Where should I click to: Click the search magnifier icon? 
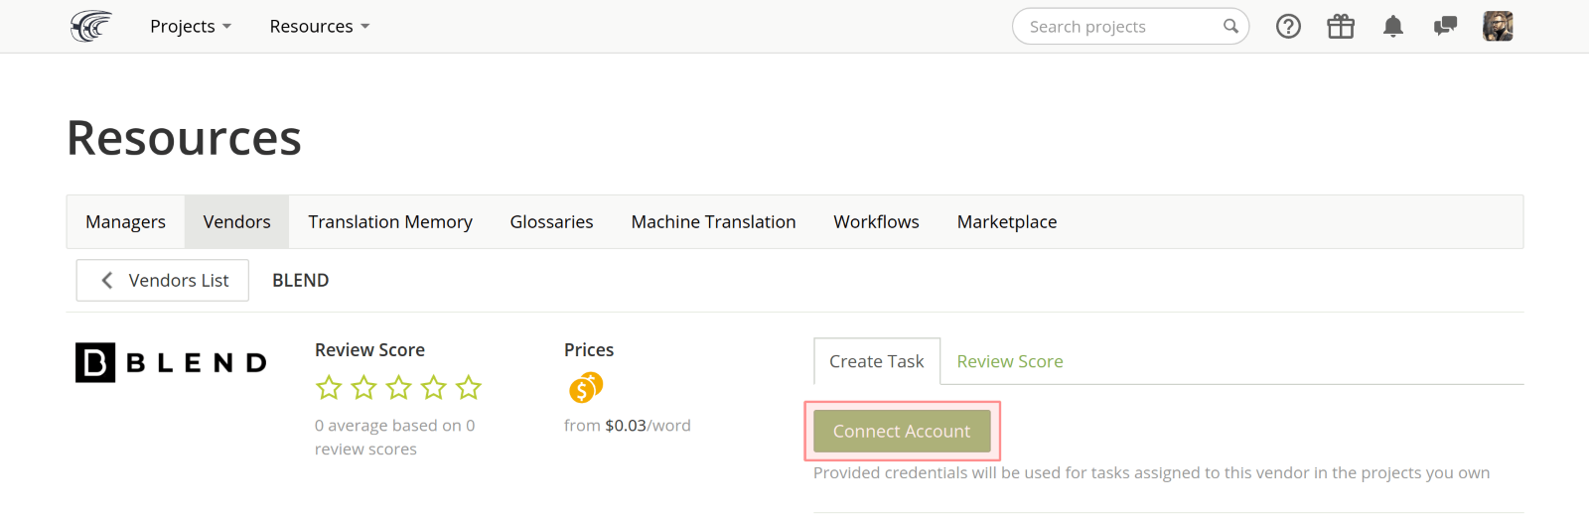pyautogui.click(x=1230, y=27)
